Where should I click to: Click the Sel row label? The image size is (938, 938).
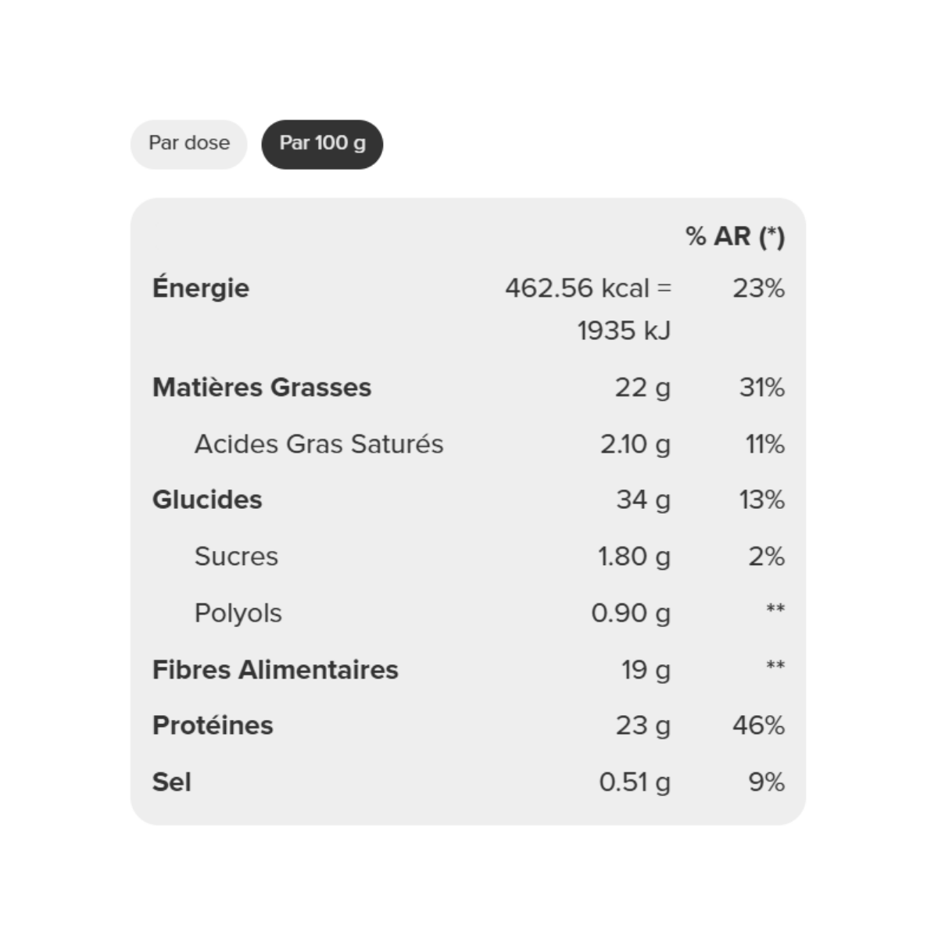coord(172,782)
